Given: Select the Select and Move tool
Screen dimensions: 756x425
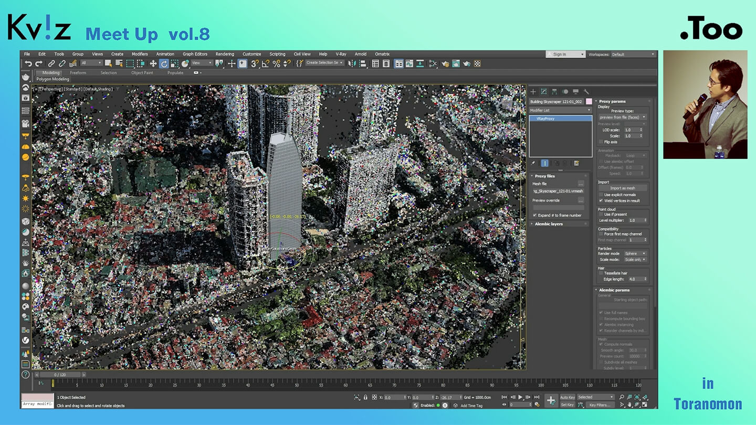Looking at the screenshot, I should [153, 63].
